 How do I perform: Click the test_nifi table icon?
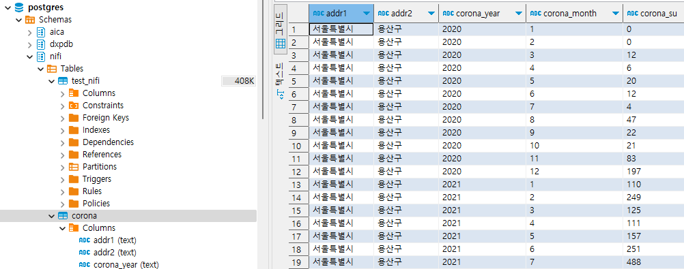(x=63, y=80)
